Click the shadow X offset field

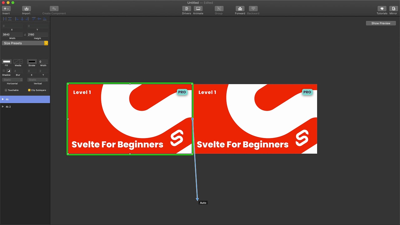(x=32, y=71)
